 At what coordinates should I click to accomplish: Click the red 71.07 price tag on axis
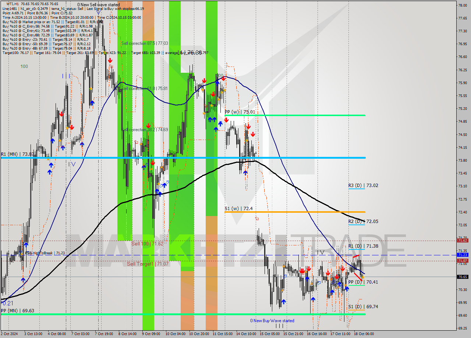click(x=463, y=260)
